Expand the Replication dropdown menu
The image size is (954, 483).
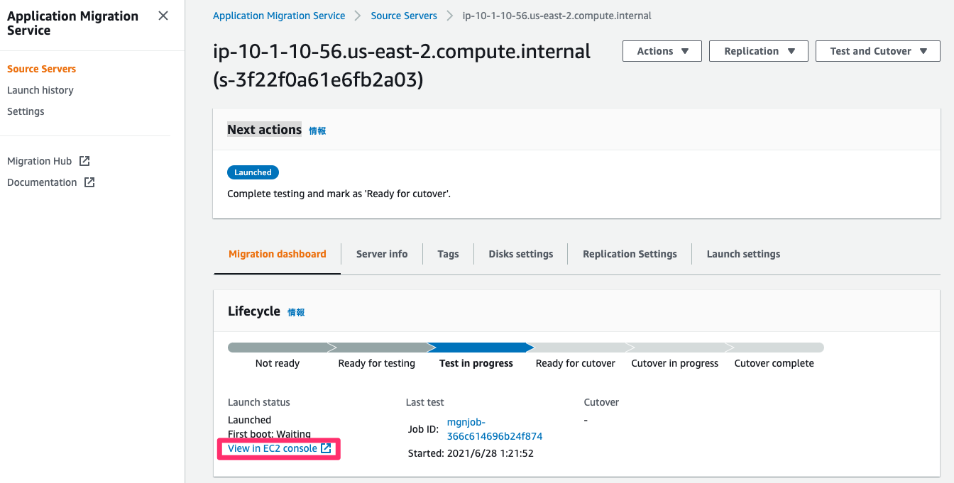pos(759,51)
